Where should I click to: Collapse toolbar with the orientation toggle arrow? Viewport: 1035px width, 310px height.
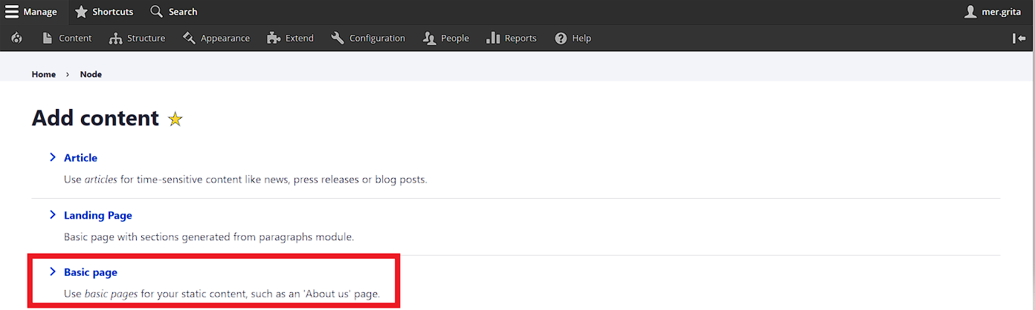tap(1019, 38)
